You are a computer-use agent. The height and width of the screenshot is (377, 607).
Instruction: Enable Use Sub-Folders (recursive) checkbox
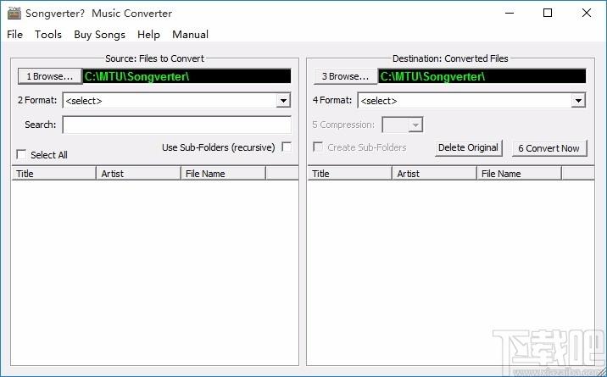[287, 147]
